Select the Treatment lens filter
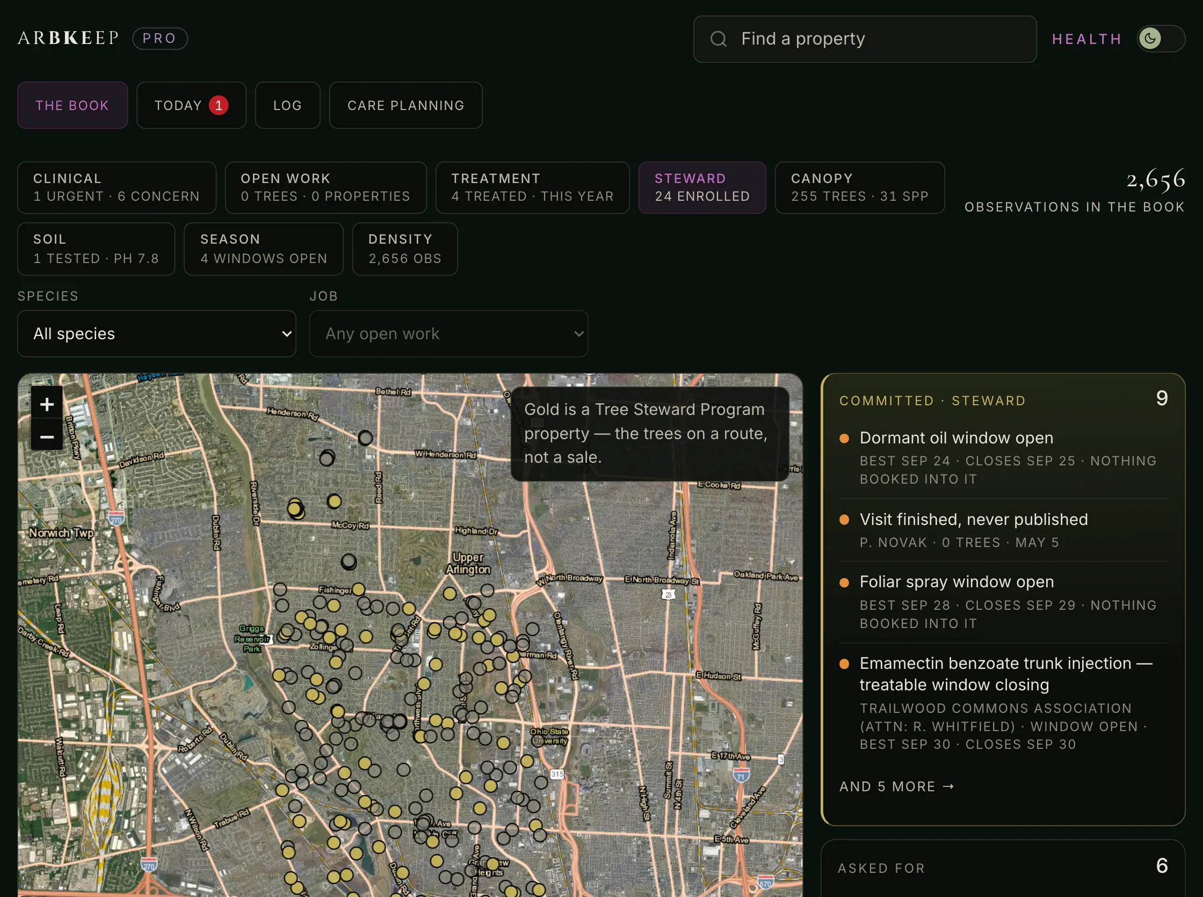The image size is (1203, 897). tap(532, 187)
